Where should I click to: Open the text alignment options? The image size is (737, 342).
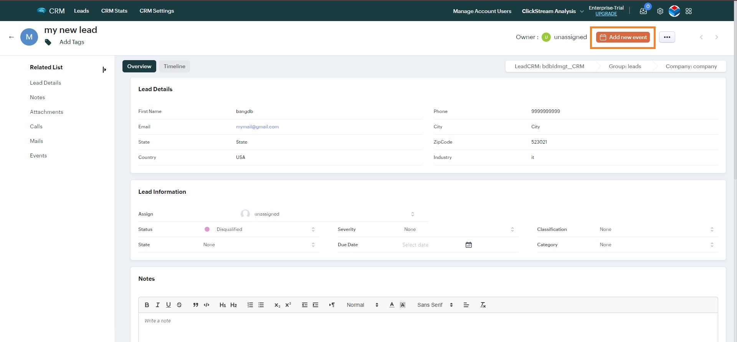pos(466,305)
